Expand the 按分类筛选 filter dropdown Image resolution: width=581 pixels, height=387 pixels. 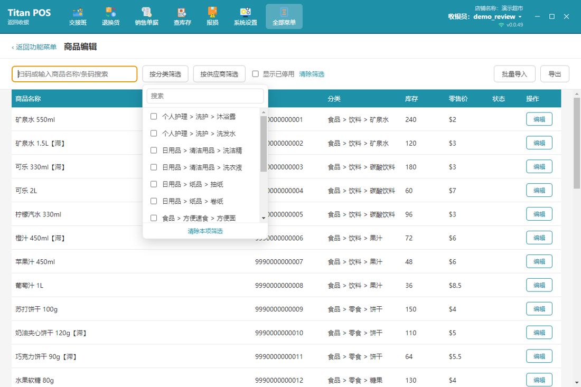165,74
